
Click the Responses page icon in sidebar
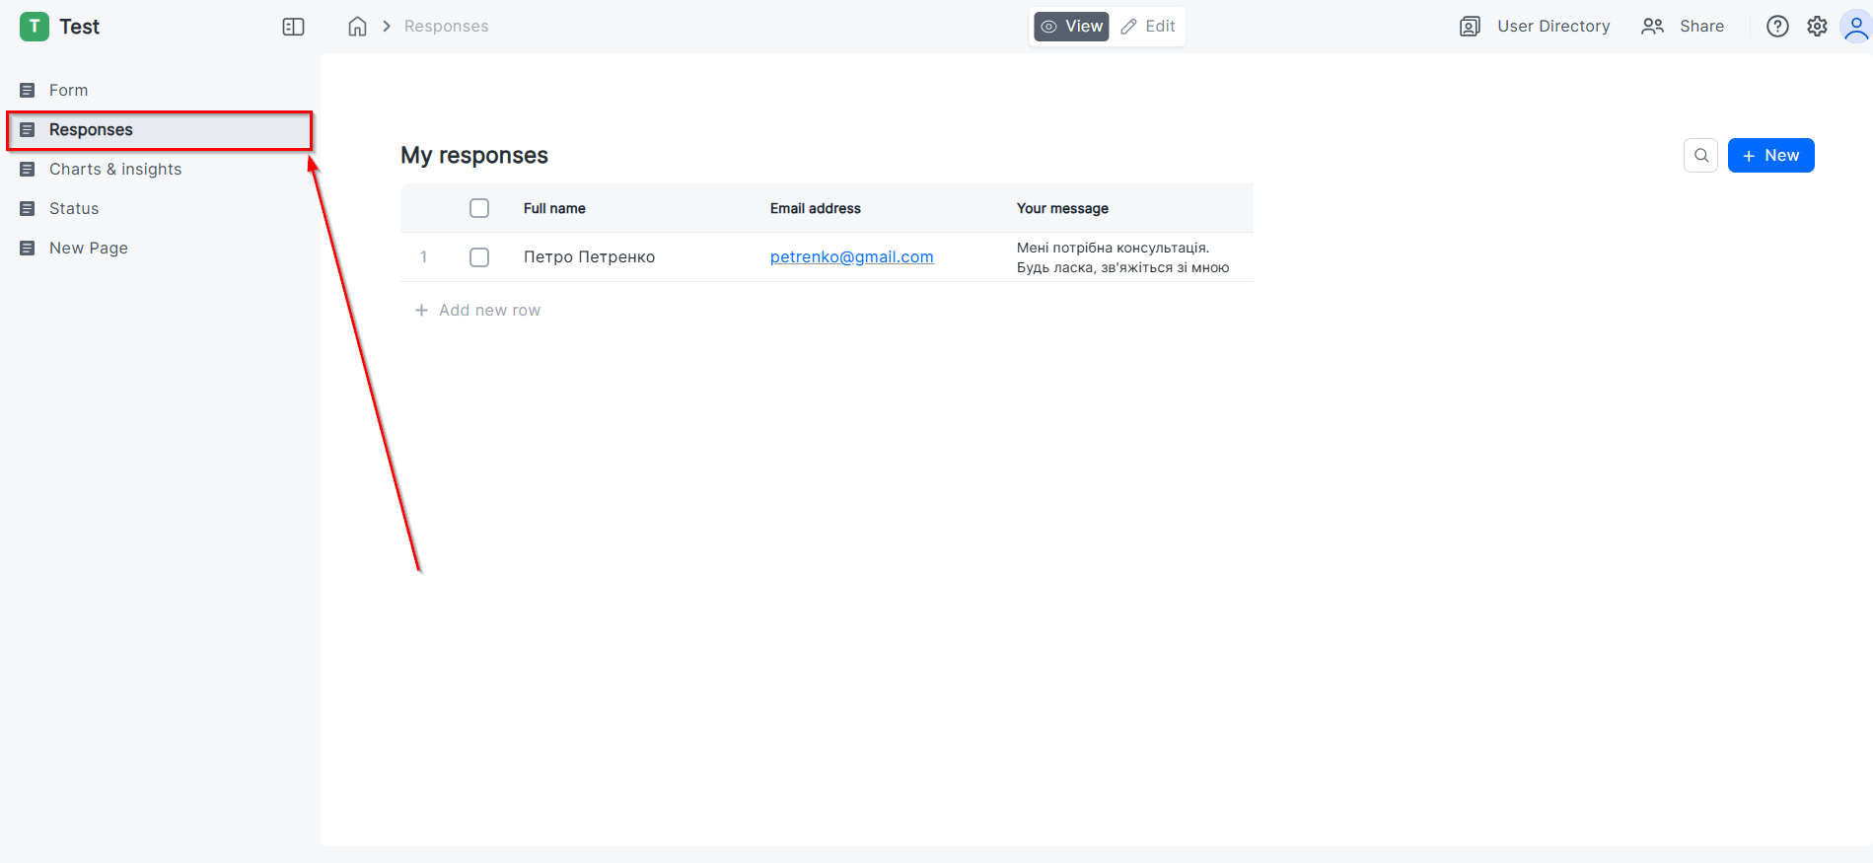28,130
